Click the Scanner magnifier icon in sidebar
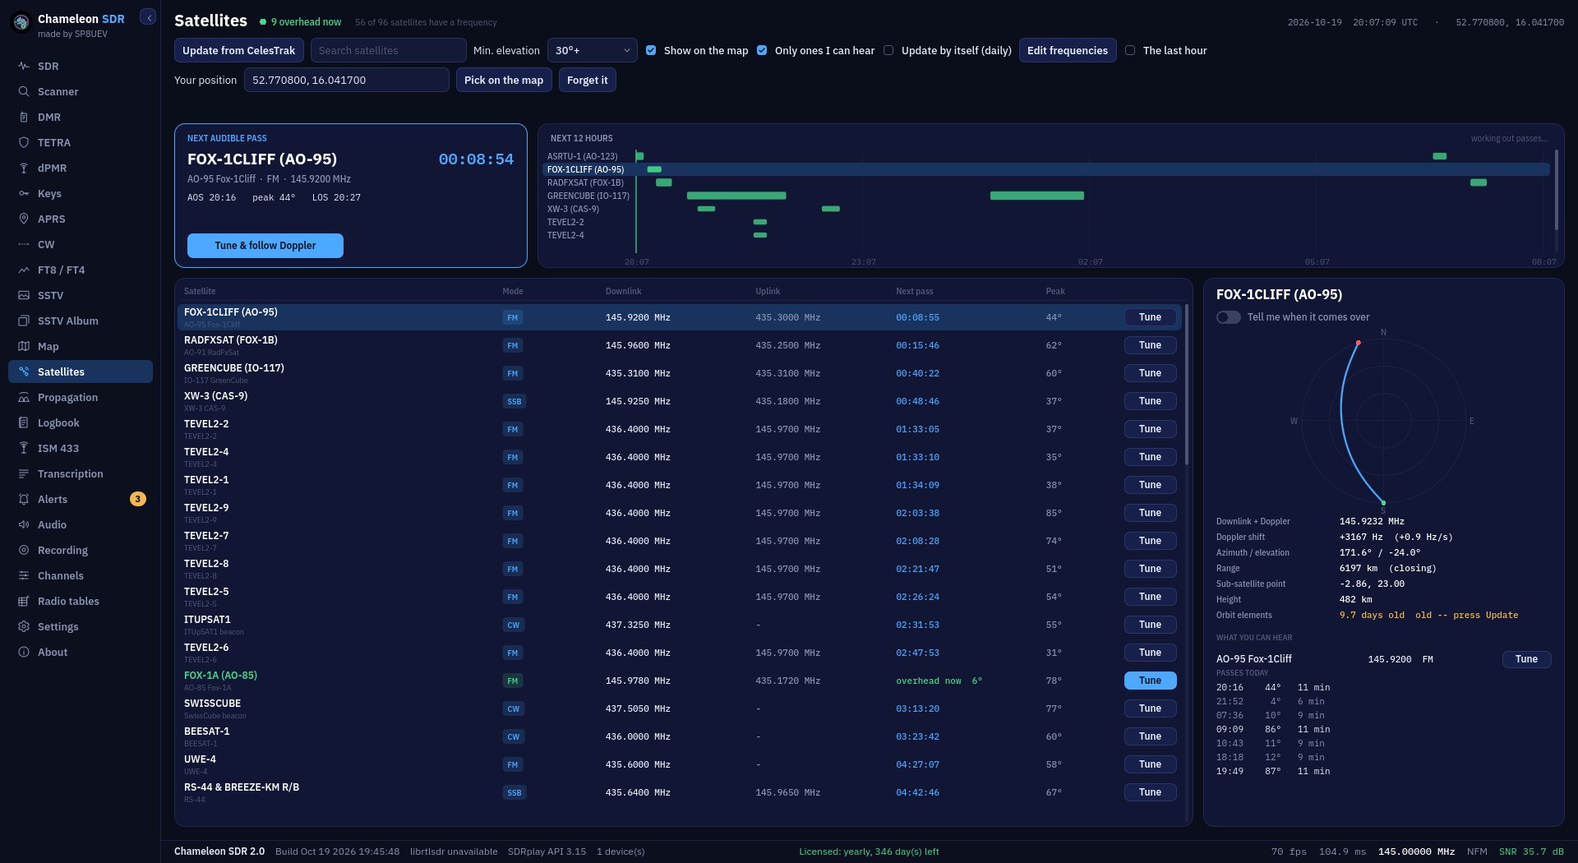The width and height of the screenshot is (1578, 863). (x=24, y=91)
